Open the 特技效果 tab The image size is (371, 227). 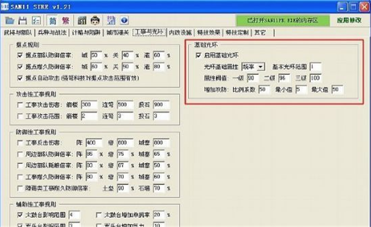209,32
